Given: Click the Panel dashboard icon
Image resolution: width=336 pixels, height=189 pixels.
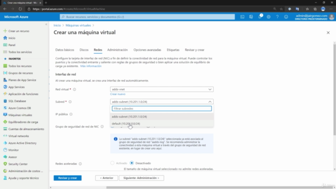Looking at the screenshot, I should tap(5, 45).
